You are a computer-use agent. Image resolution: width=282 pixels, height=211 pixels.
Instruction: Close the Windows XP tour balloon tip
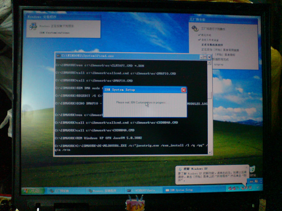click(x=246, y=167)
